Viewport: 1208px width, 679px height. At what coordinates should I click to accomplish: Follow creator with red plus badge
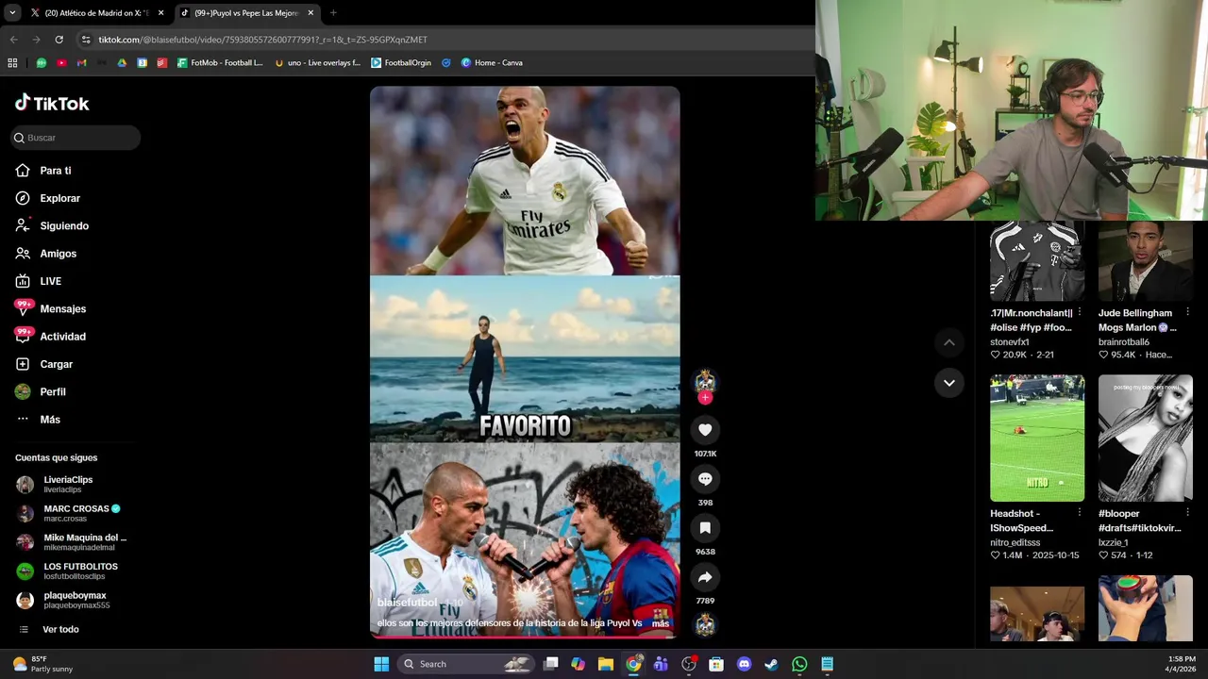tap(705, 398)
